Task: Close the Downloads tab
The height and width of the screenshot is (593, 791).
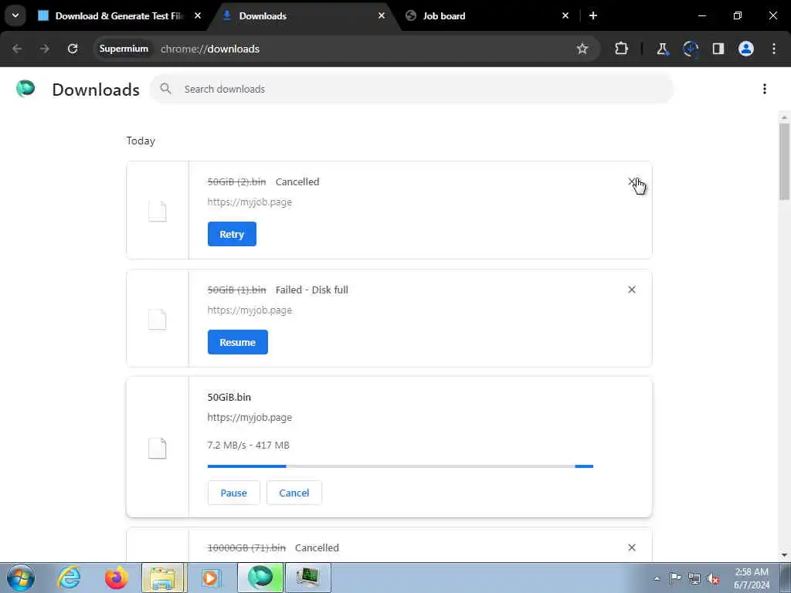Action: point(382,15)
